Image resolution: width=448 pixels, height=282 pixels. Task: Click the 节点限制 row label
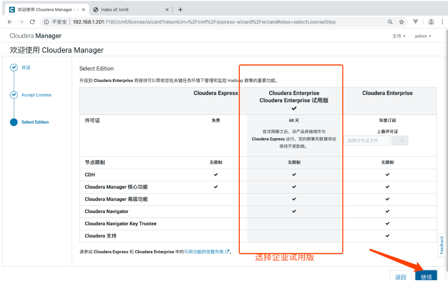click(95, 162)
